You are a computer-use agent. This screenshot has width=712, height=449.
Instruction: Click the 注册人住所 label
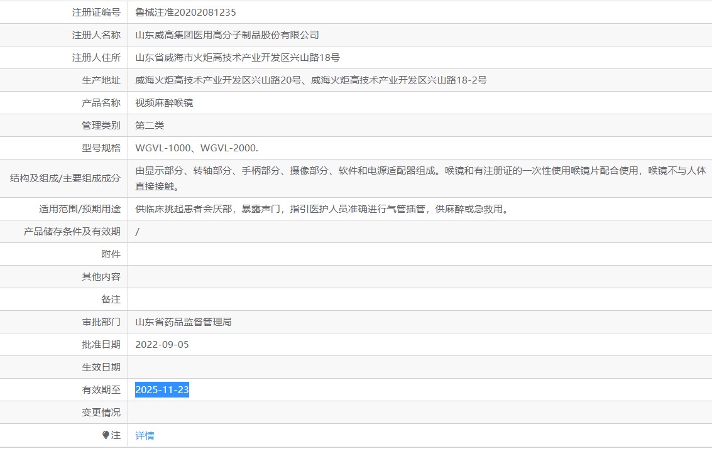click(96, 58)
